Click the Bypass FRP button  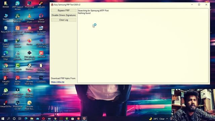(63, 10)
